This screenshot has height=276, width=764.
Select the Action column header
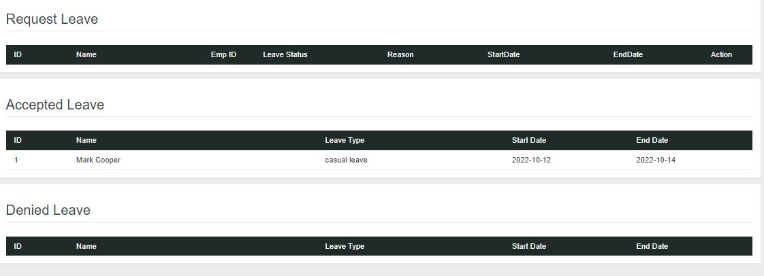coord(721,55)
